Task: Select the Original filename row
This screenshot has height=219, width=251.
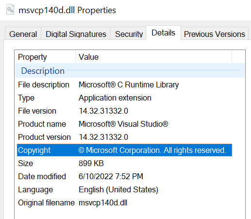Action: pos(124,202)
